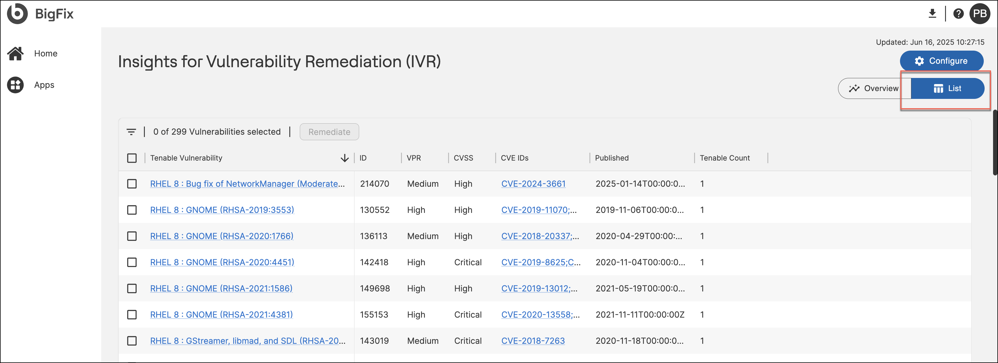Click the disabled Remediate button
The width and height of the screenshot is (998, 363).
pyautogui.click(x=329, y=132)
